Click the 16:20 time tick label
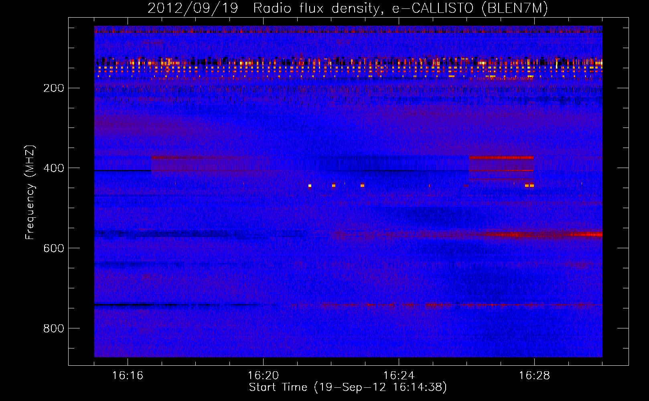The height and width of the screenshot is (401, 649). coord(263,375)
